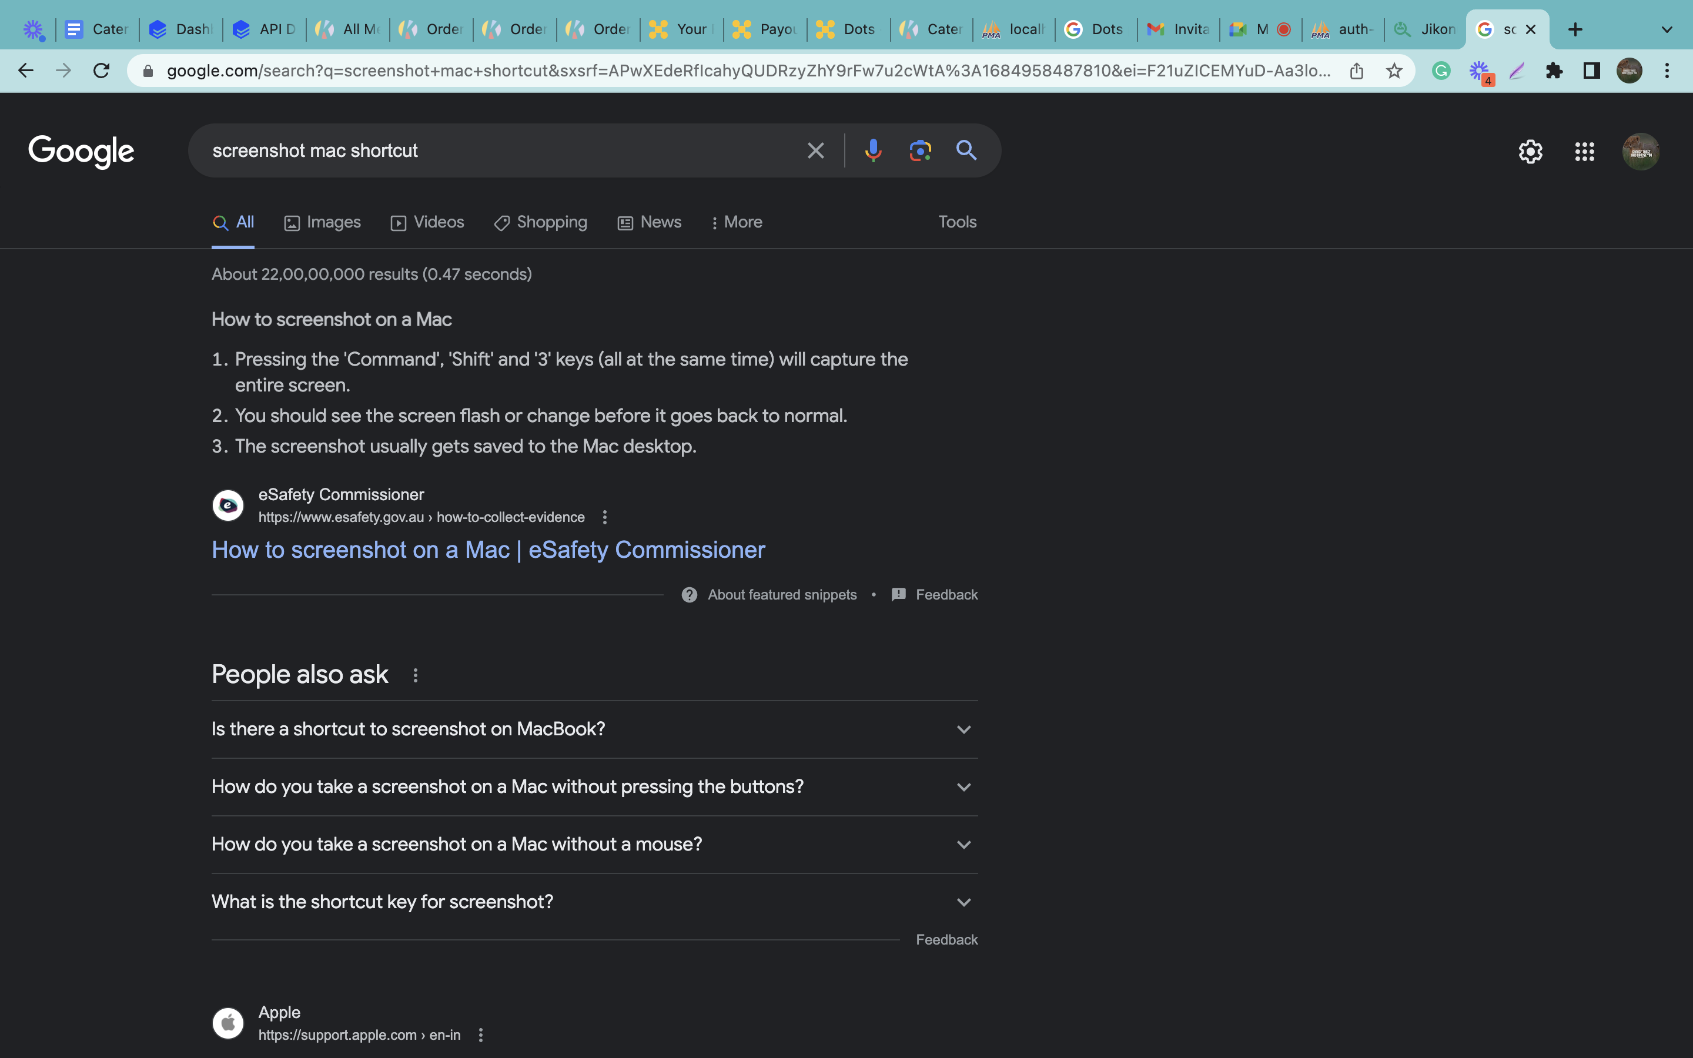Go back using the browser back arrow

click(x=26, y=71)
